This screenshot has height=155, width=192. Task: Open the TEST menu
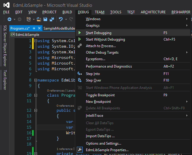pyautogui.click(x=131, y=12)
